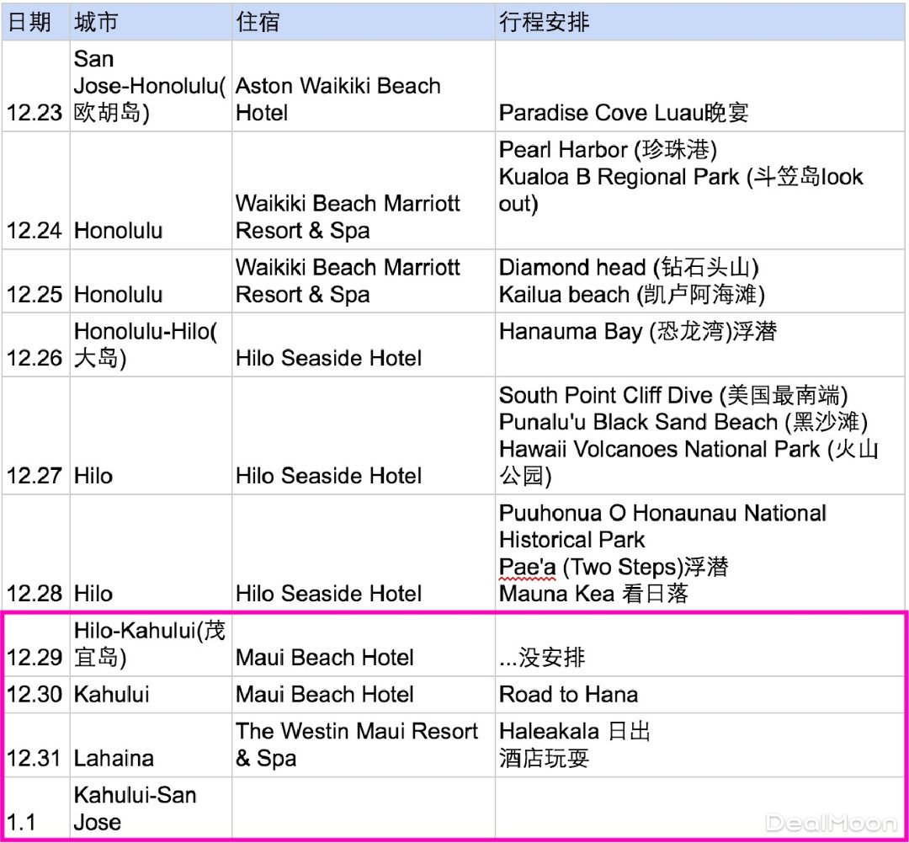The height and width of the screenshot is (843, 909).
Task: Click the 住宿 header cell
Action: click(x=363, y=22)
